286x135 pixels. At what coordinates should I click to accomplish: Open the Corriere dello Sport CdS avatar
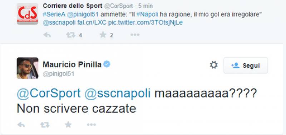(28, 14)
